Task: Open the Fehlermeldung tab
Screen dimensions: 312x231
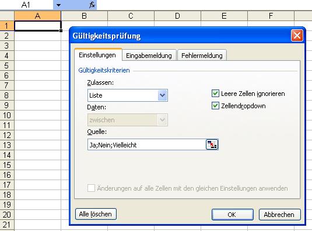Action: [202, 55]
